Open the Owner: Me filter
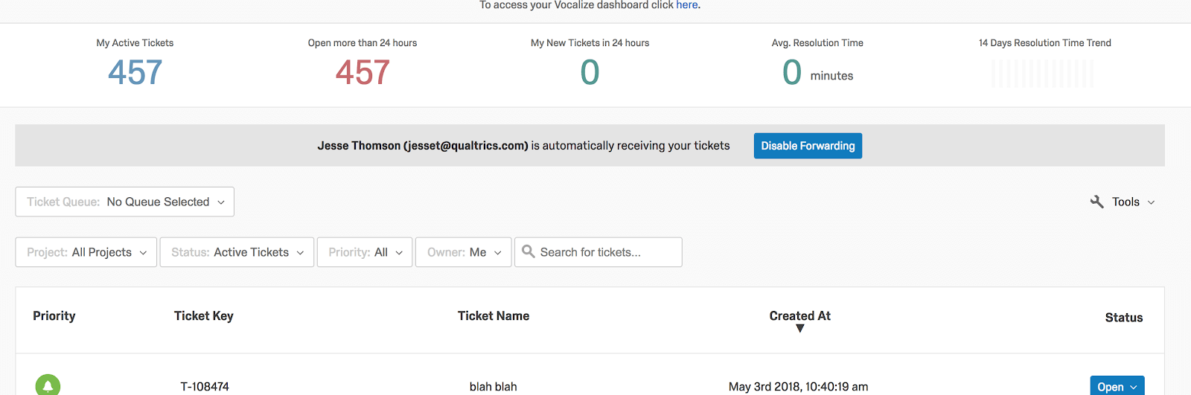 click(464, 252)
